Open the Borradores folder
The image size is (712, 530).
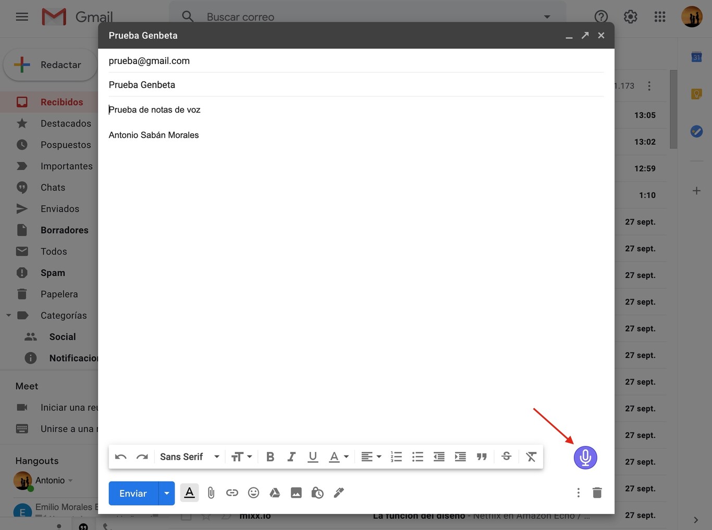point(50,230)
